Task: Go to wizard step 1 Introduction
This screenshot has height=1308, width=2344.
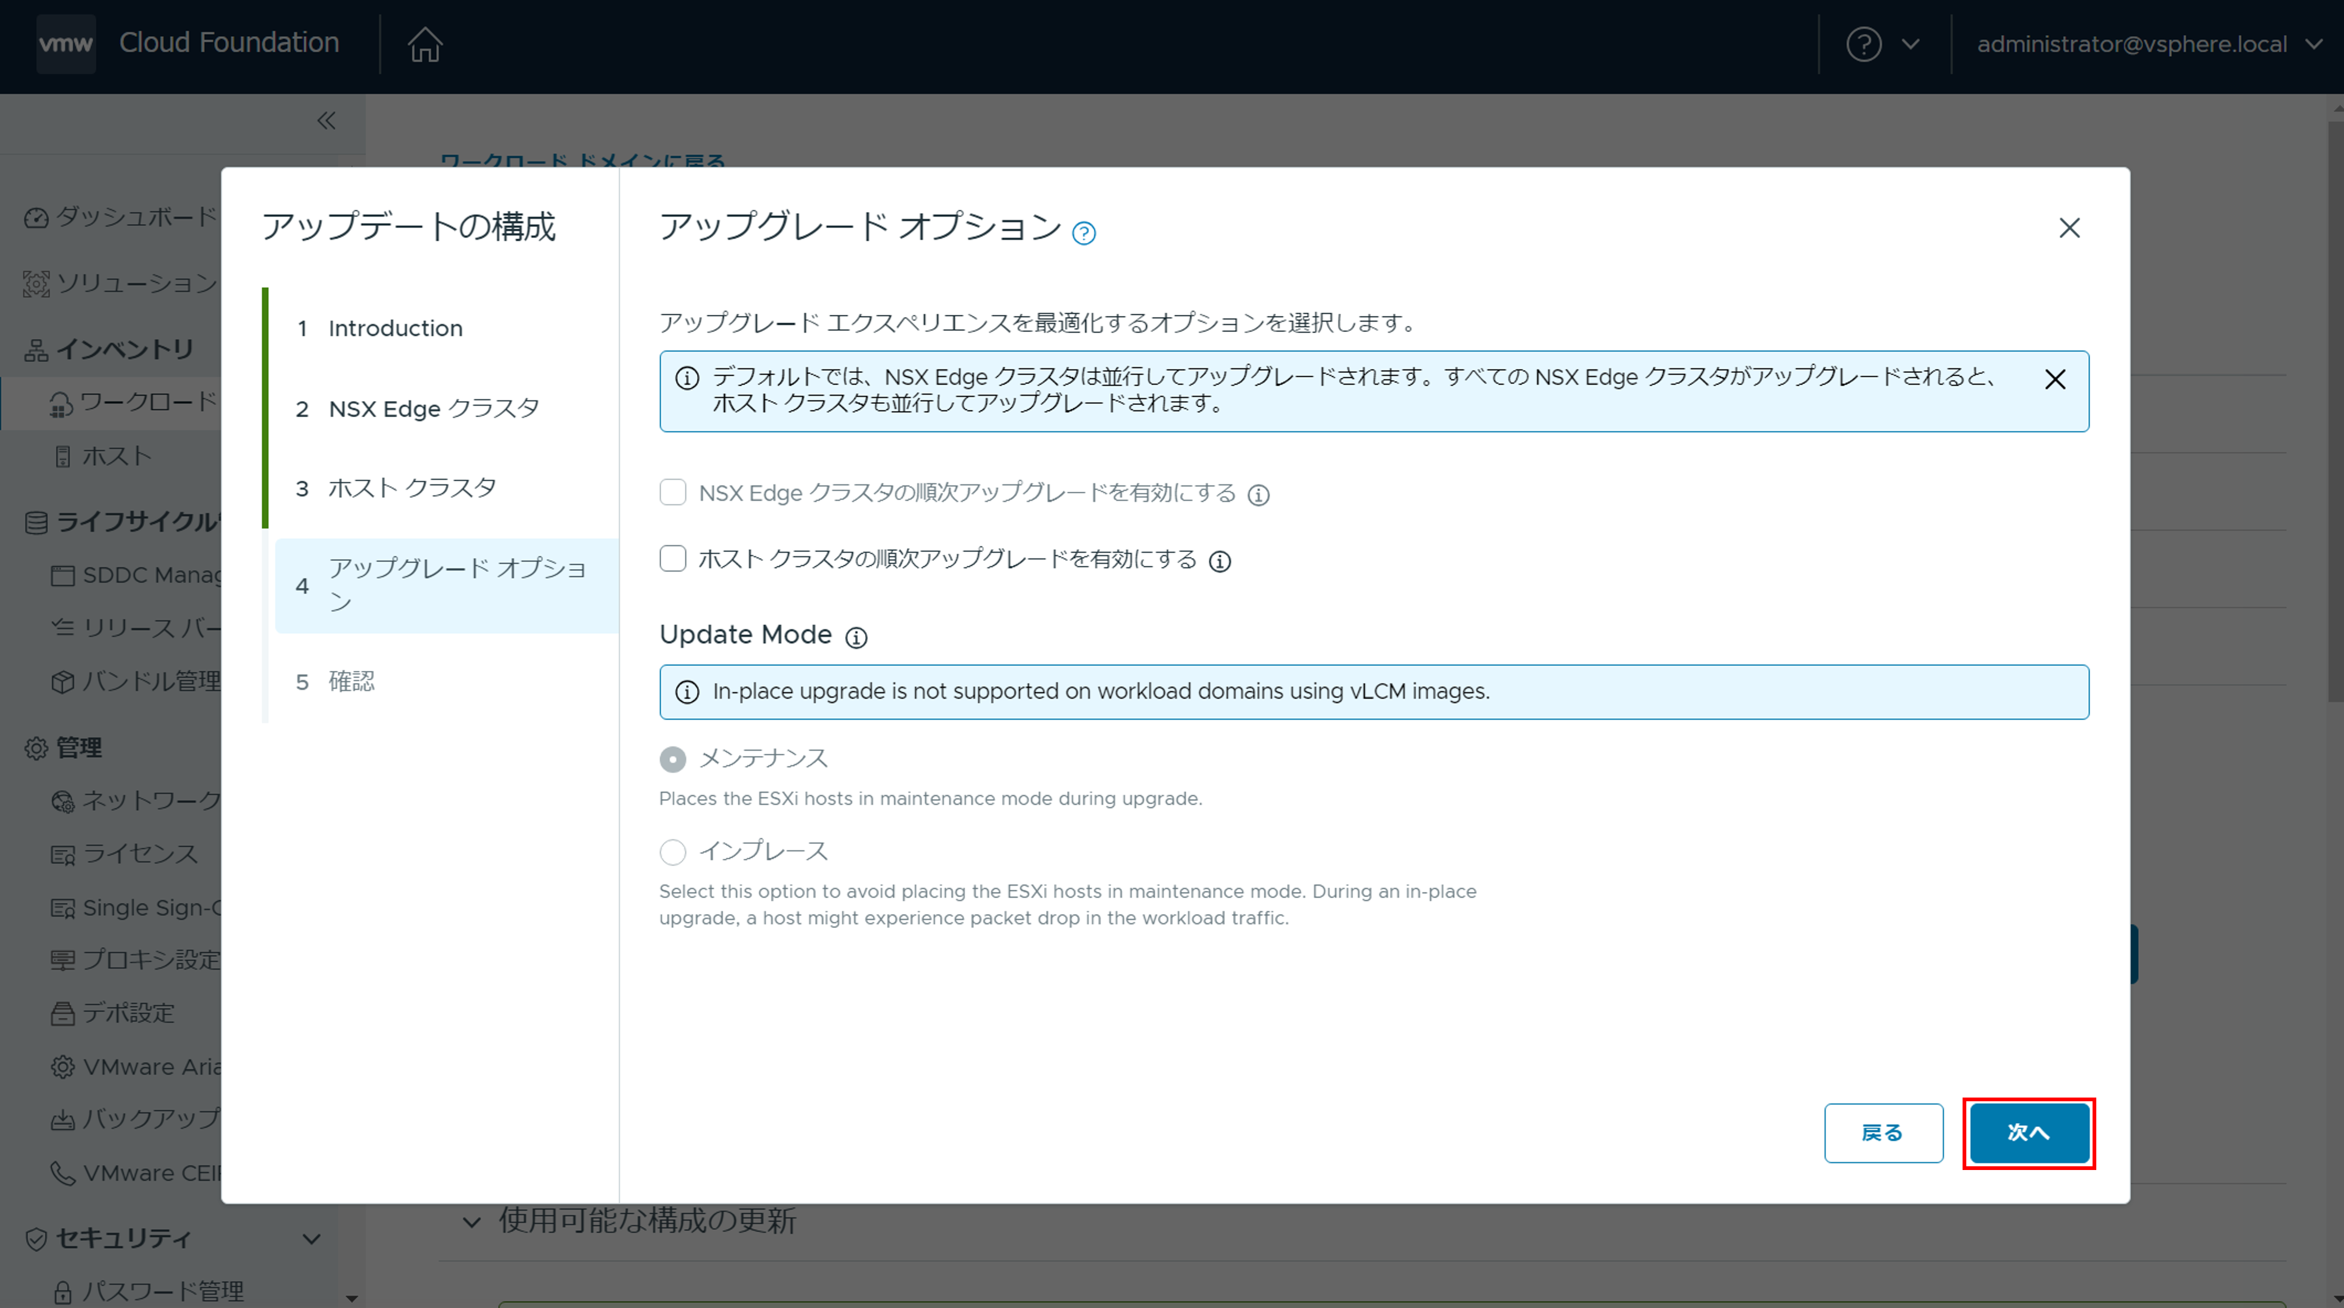Action: (x=446, y=328)
